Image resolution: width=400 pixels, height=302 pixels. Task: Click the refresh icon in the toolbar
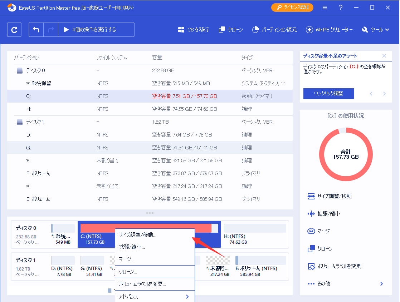pos(14,30)
